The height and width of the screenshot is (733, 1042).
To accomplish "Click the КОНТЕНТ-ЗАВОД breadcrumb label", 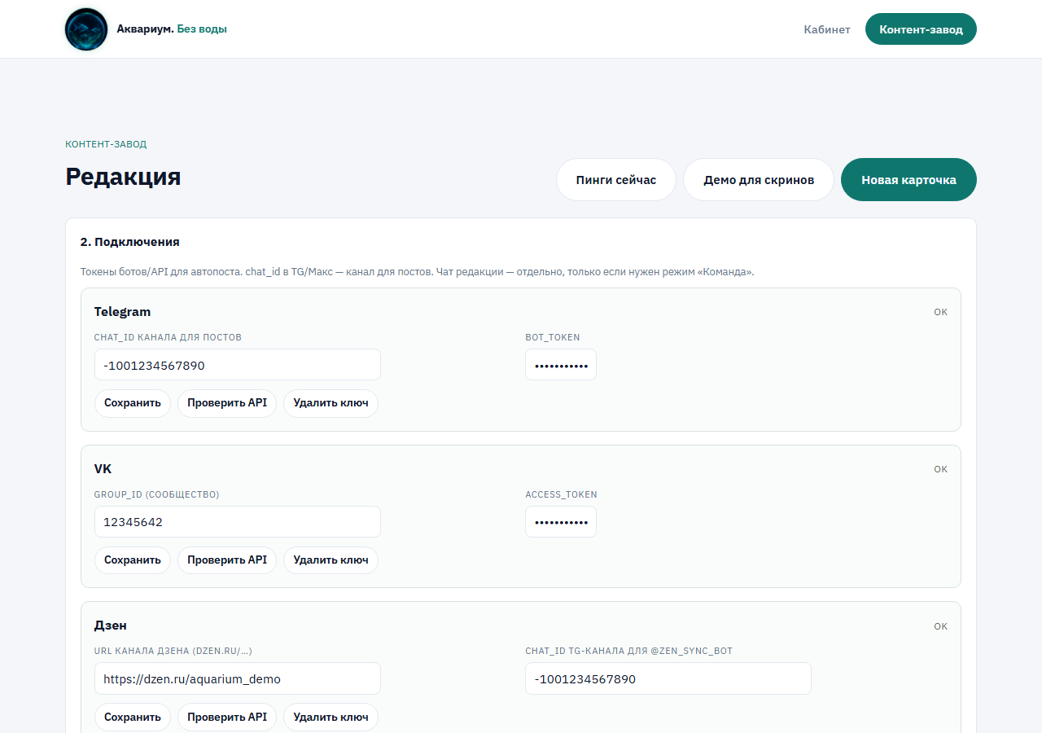I will (106, 144).
